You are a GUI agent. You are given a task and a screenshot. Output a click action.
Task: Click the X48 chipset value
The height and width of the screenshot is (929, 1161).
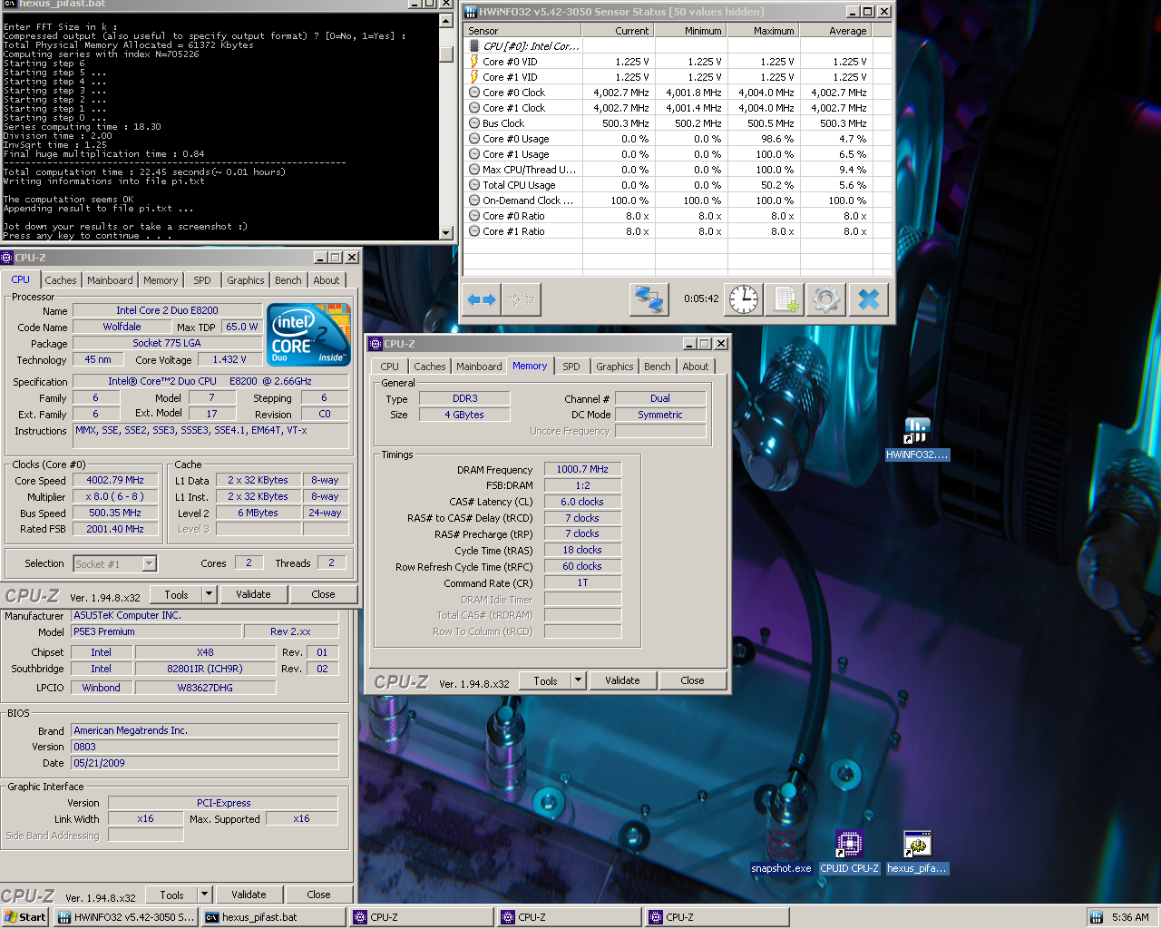[205, 652]
